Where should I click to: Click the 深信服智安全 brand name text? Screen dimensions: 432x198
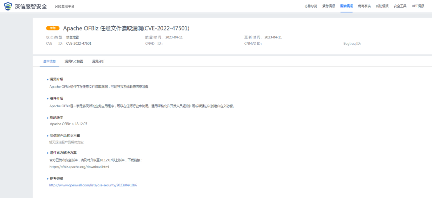click(x=31, y=6)
